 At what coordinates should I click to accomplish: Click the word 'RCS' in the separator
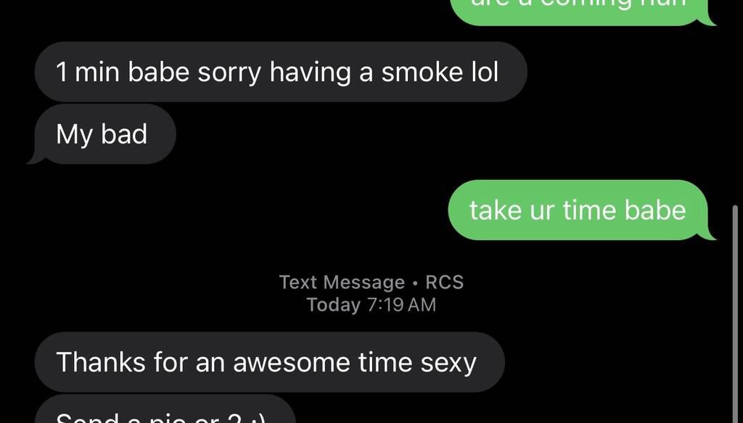[x=445, y=282]
